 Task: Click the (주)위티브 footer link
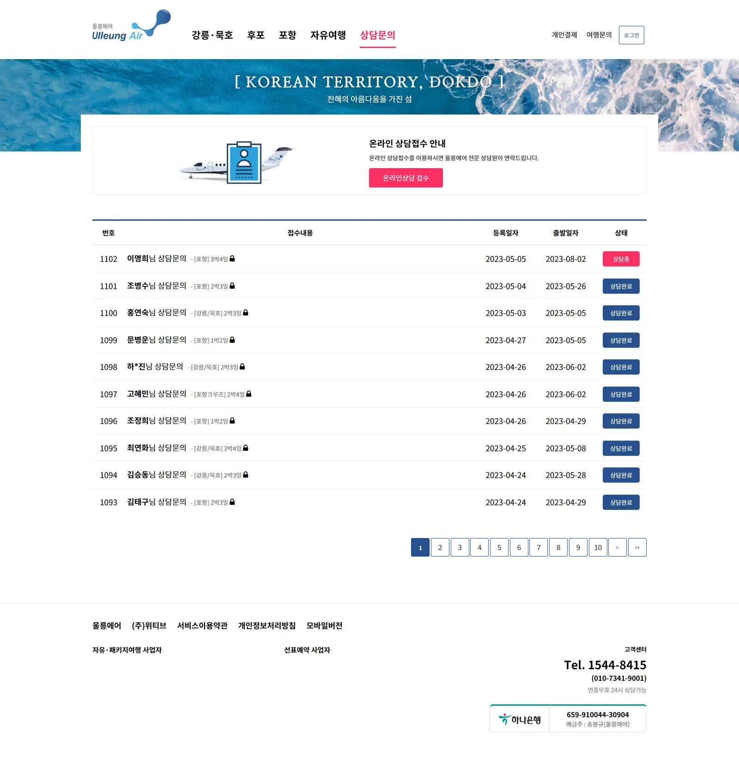tap(149, 626)
